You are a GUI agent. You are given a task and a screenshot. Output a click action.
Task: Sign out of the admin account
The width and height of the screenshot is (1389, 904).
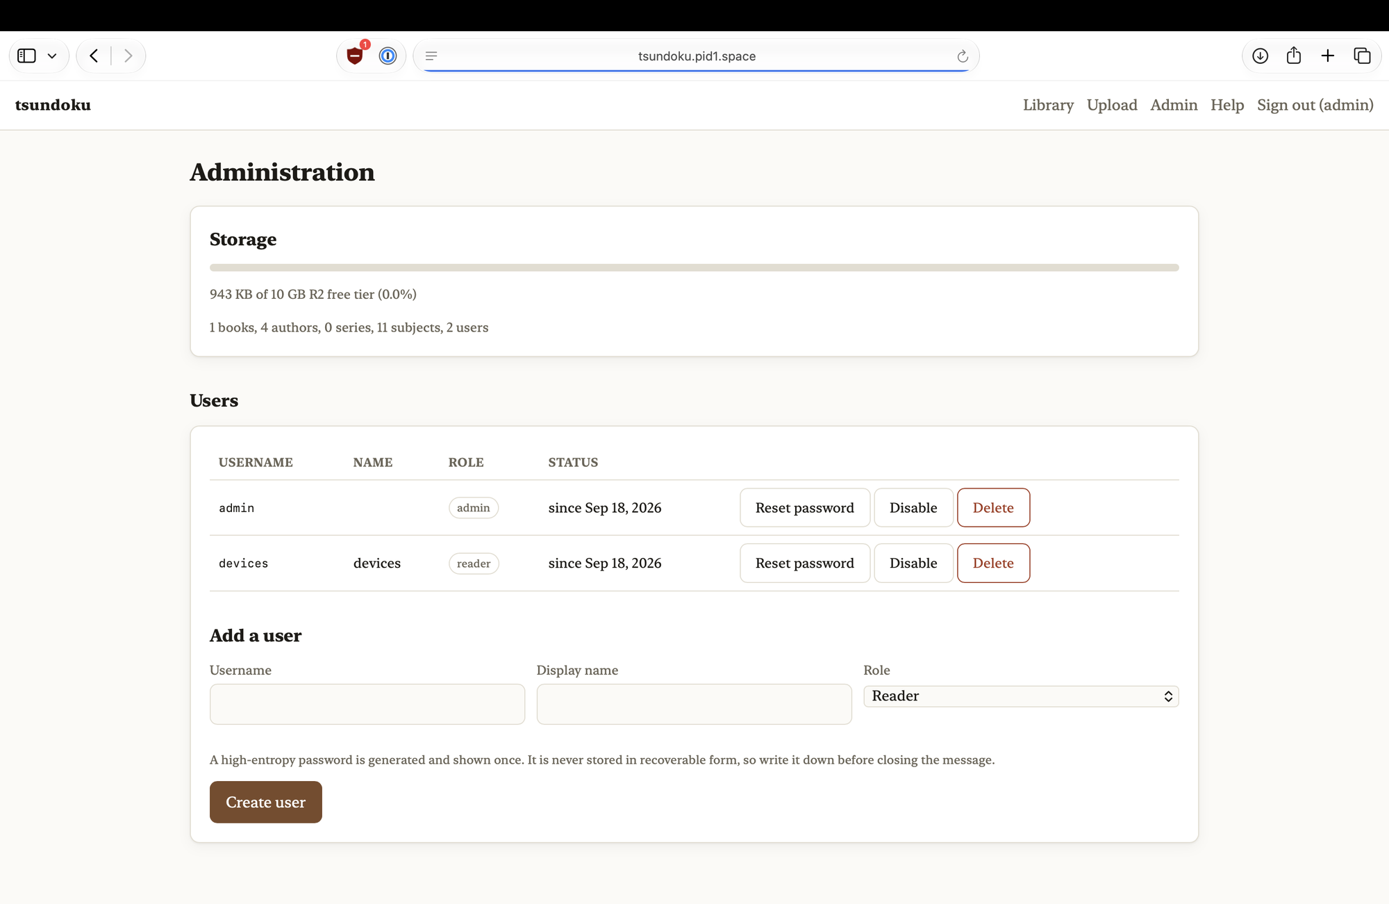[x=1315, y=105]
